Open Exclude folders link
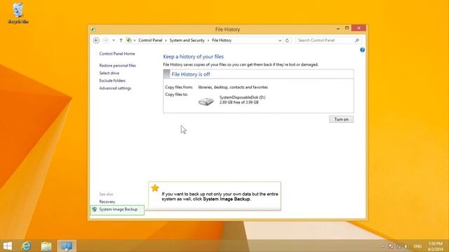The image size is (449, 252). click(112, 80)
